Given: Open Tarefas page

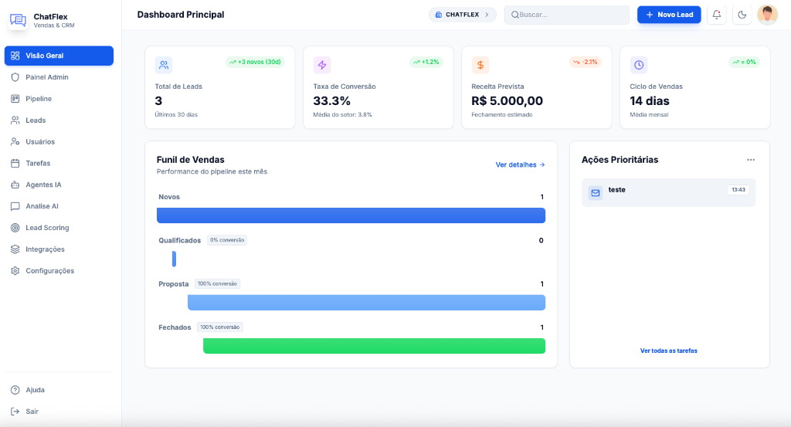Looking at the screenshot, I should click(59, 164).
